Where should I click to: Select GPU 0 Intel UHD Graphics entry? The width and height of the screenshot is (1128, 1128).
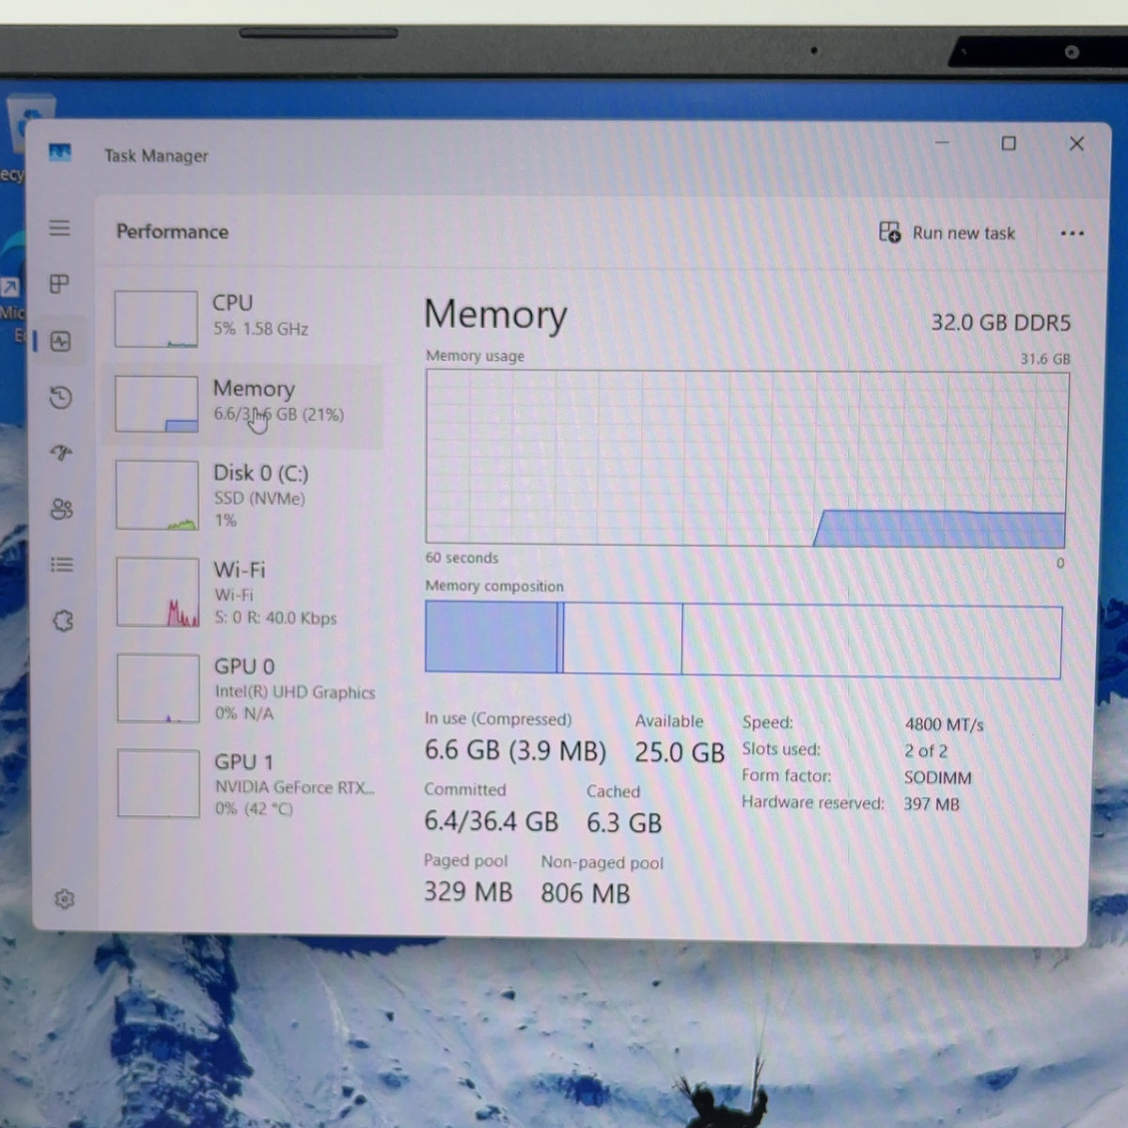coord(247,689)
